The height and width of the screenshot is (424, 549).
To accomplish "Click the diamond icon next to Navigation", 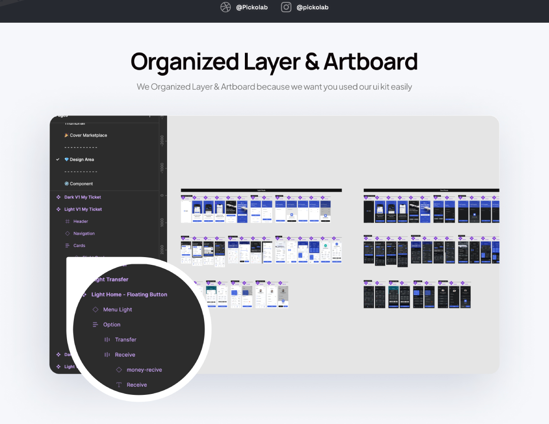I will [x=68, y=234].
